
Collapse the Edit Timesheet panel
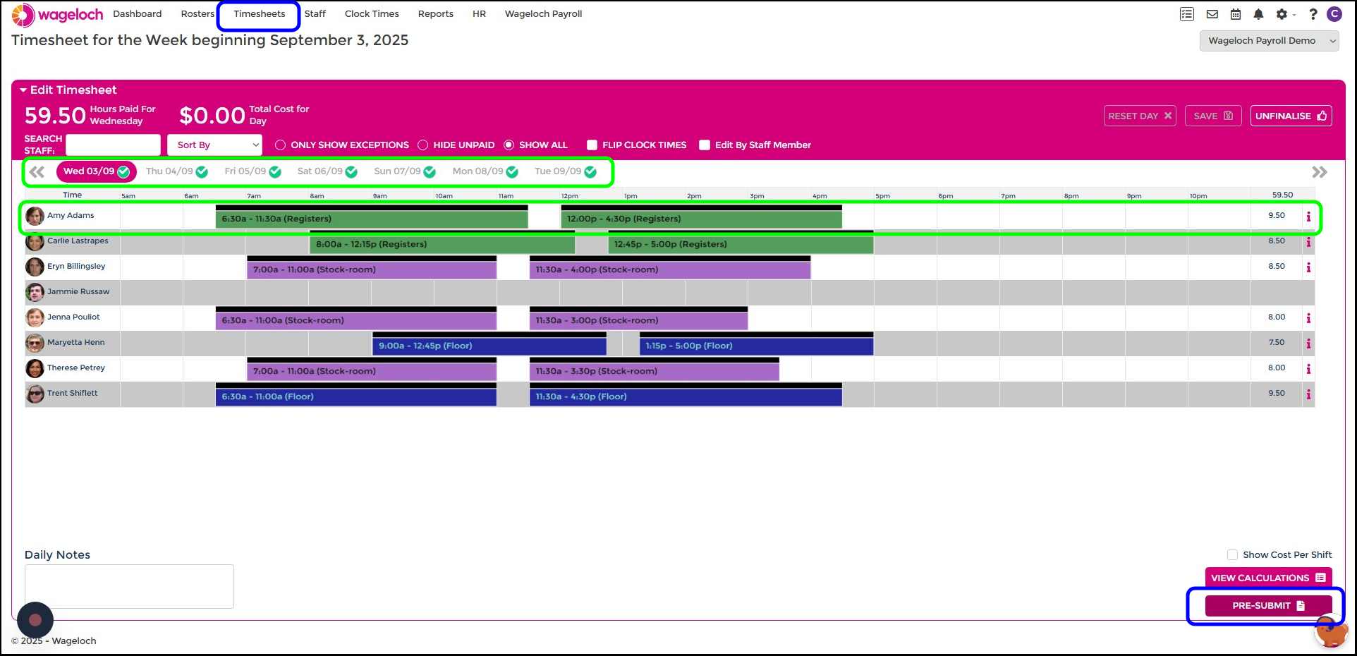23,90
